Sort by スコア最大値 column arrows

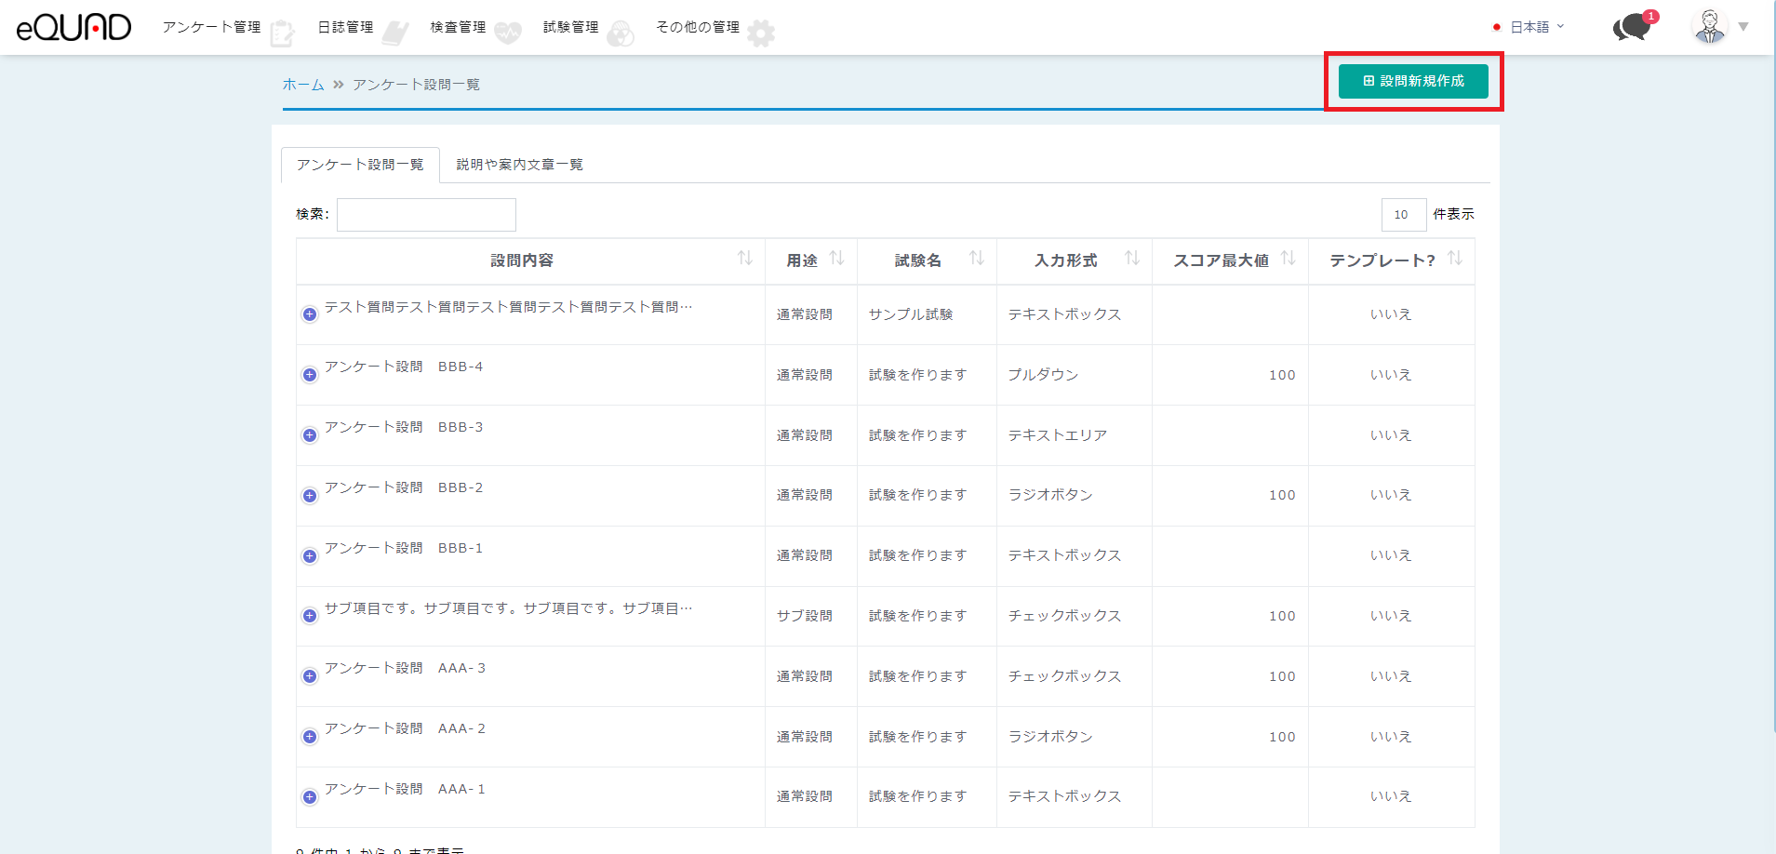point(1288,259)
